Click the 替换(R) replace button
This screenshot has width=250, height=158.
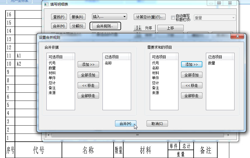[x=77, y=17]
